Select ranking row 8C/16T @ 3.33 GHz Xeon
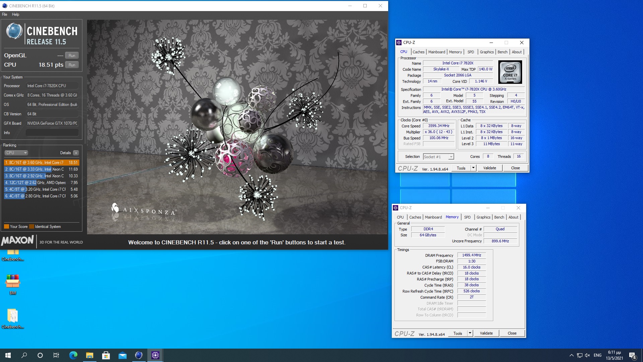Viewport: 643px width, 362px height. pos(42,169)
